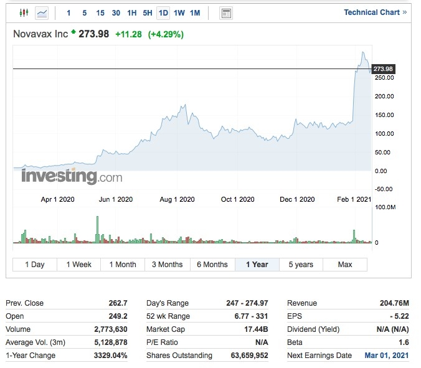Select the 1D interval
Viewport: 421px width, 368px height.
point(163,13)
